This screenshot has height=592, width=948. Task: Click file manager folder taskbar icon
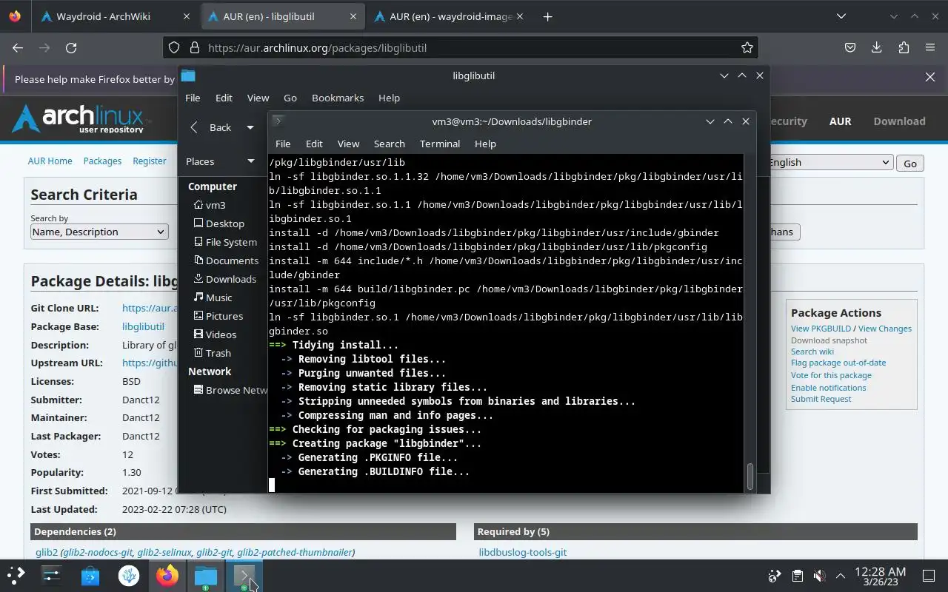(206, 575)
